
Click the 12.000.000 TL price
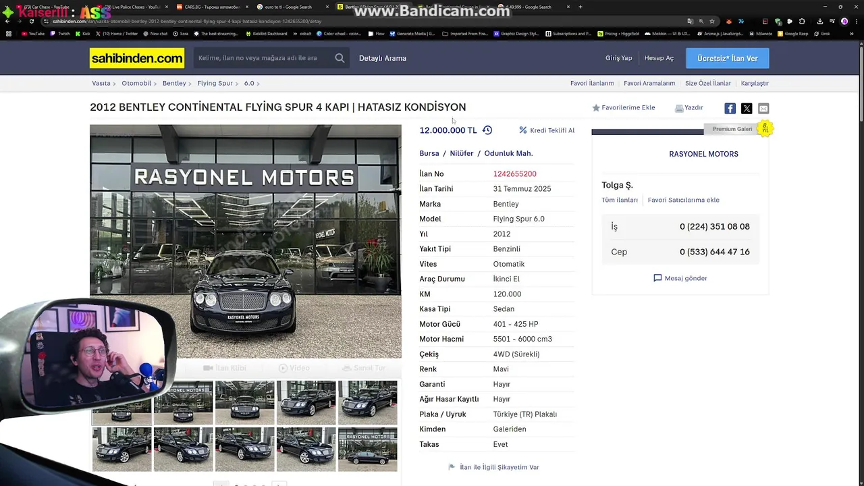point(448,130)
